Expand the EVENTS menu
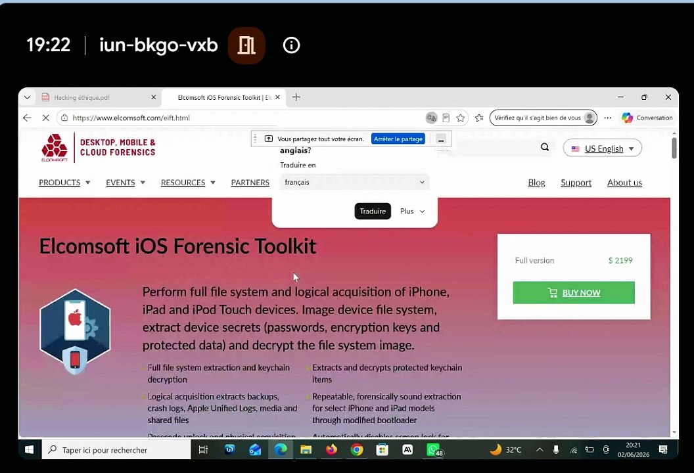This screenshot has height=473, width=694. pos(126,183)
